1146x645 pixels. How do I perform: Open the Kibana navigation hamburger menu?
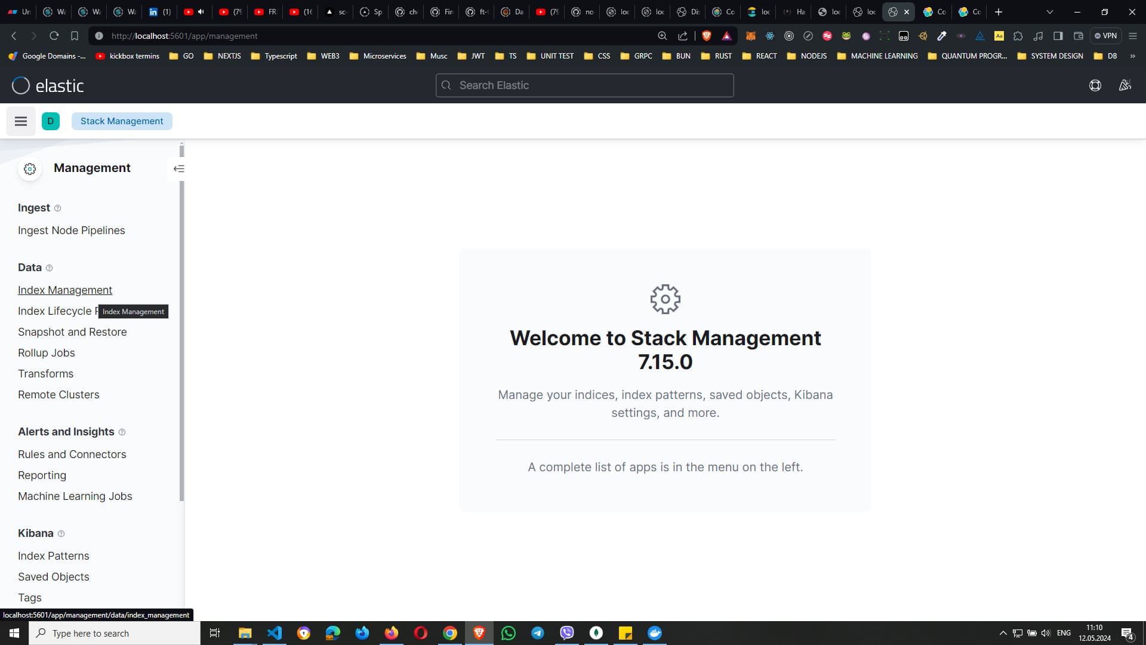(x=21, y=121)
